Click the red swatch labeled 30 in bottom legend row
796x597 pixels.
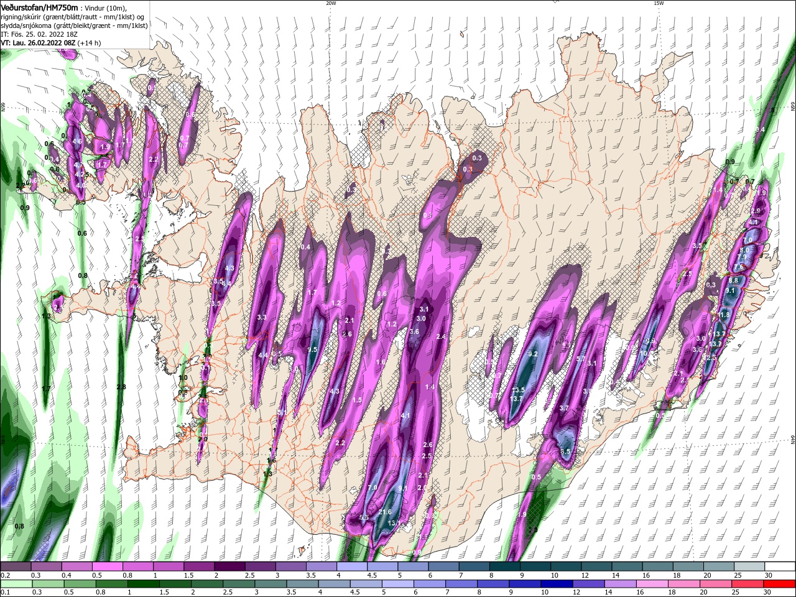[x=780, y=583]
